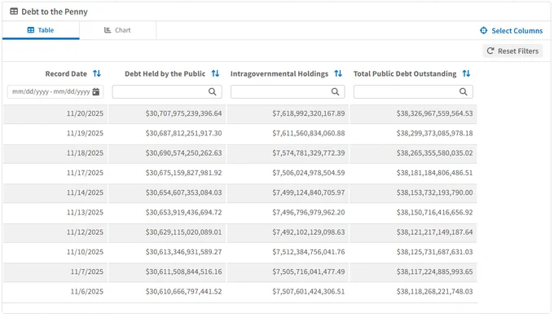Focus the Record Date range input field
554x318 pixels.
pos(55,92)
